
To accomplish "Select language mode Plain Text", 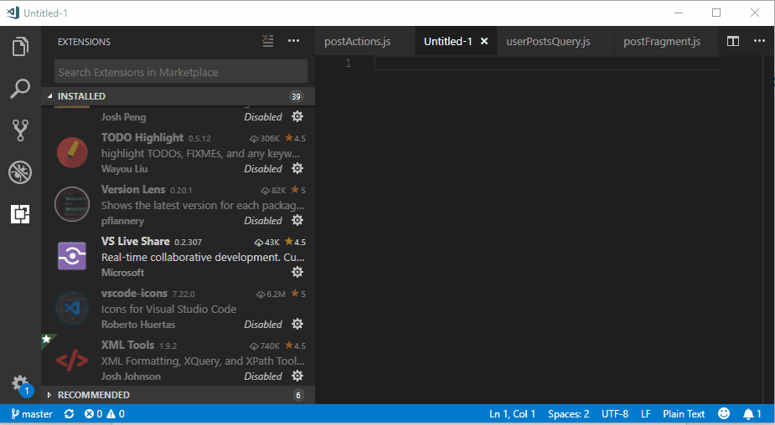I will coord(684,414).
